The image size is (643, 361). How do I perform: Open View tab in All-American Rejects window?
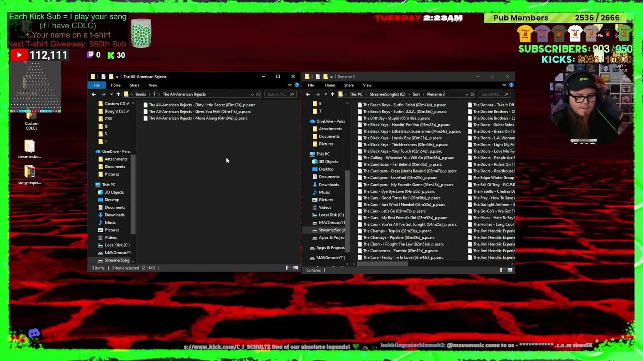[x=153, y=85]
